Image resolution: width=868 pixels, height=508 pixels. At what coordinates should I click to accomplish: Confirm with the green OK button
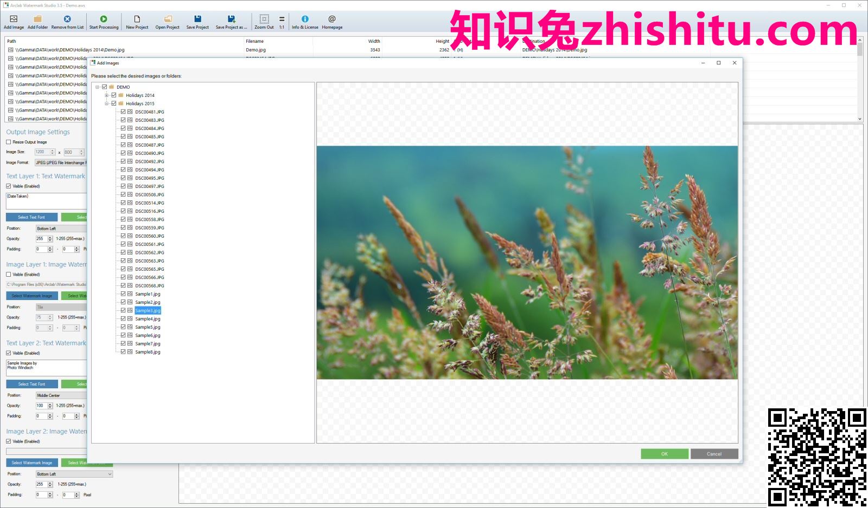pos(665,454)
